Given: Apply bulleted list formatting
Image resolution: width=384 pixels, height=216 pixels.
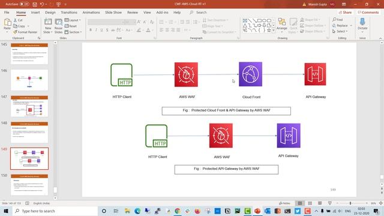Looking at the screenshot, I should (161, 22).
